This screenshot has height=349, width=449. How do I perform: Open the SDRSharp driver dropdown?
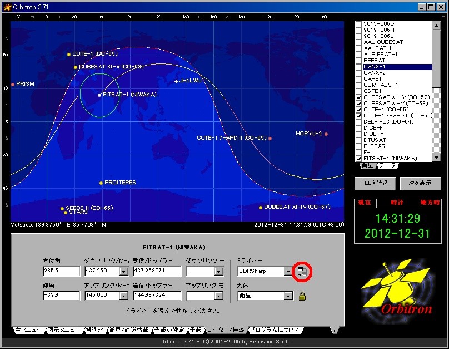click(288, 271)
